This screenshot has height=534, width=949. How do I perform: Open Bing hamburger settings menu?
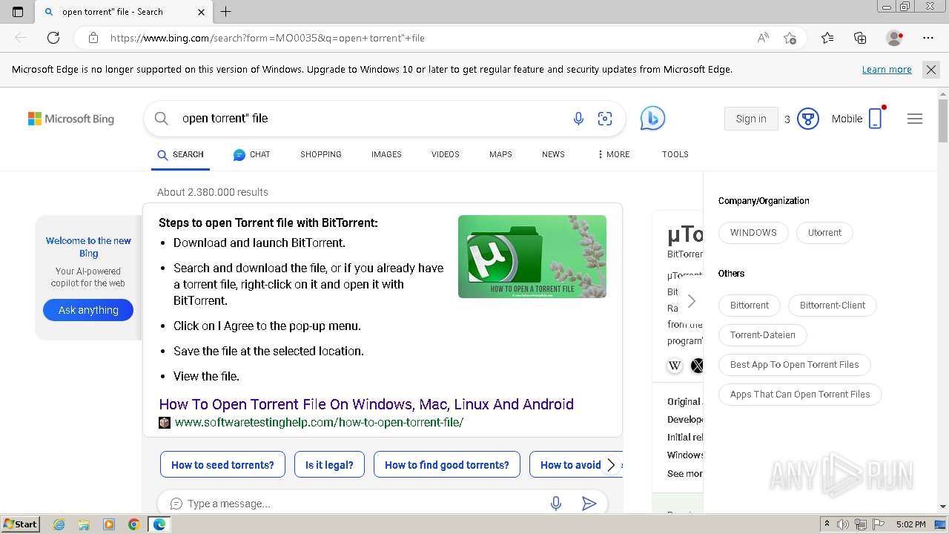coord(915,119)
